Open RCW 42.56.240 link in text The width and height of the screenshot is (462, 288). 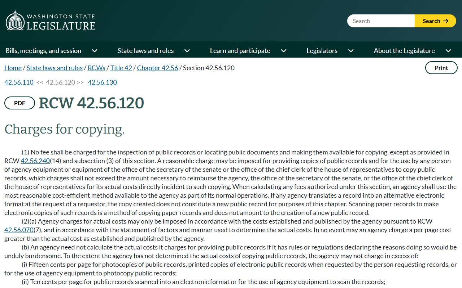(x=35, y=161)
